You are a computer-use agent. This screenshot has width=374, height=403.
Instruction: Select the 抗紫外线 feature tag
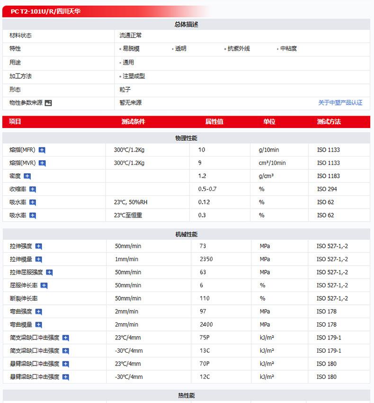pyautogui.click(x=238, y=49)
